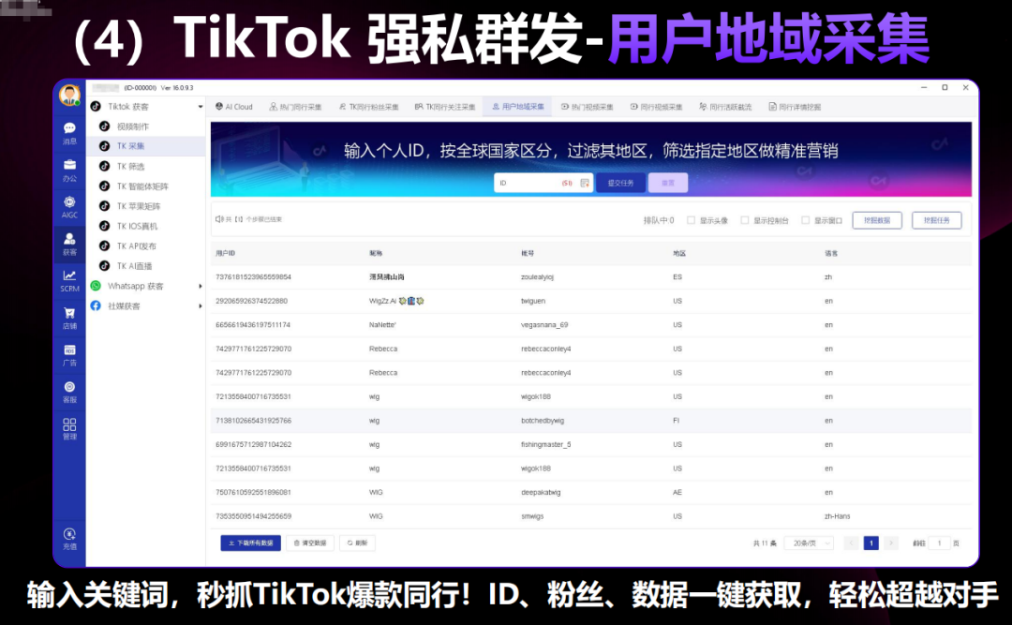Click the 重置 reset button
The width and height of the screenshot is (1012, 625).
[x=668, y=184]
